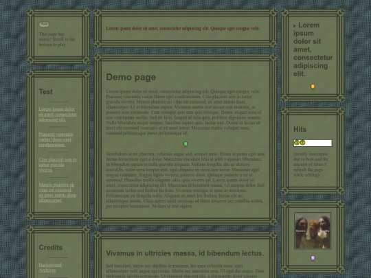
Task: Click the '(mostly inaccurate due to bots' note
Action: [x=311, y=164]
